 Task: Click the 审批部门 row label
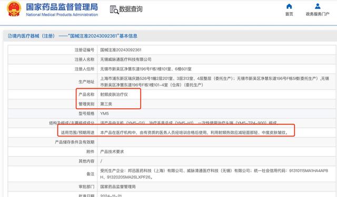pos(86,186)
